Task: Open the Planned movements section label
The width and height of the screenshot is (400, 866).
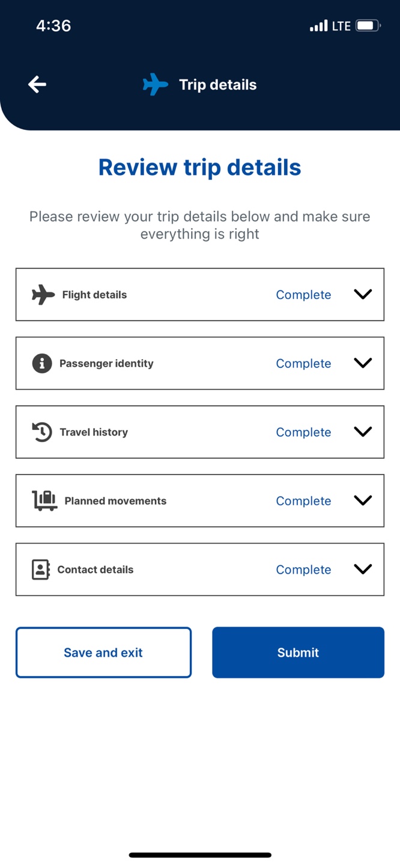Action: 115,501
